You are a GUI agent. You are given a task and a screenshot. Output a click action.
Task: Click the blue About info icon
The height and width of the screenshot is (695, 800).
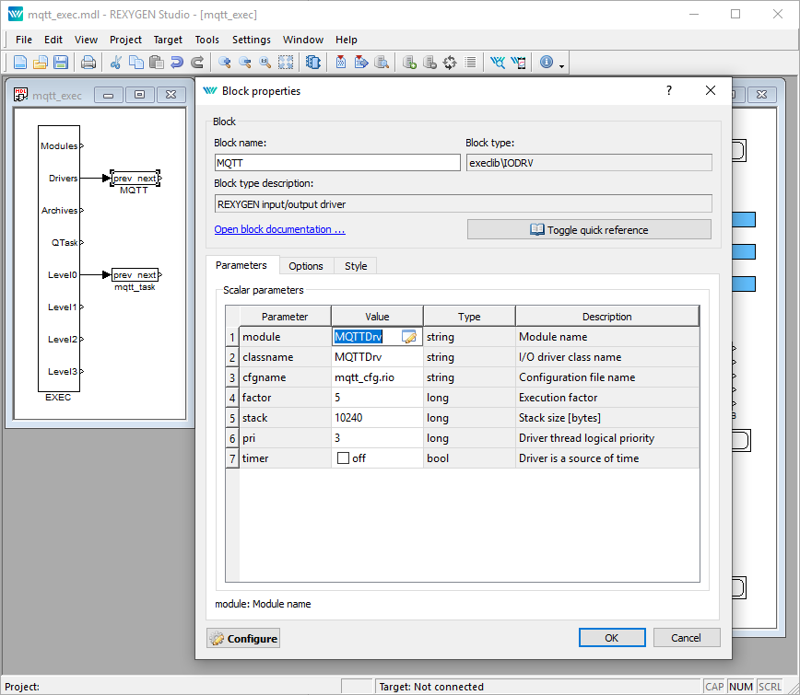[x=547, y=62]
